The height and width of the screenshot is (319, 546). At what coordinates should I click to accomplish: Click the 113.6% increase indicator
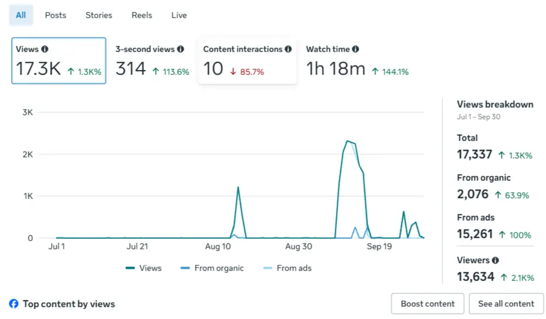tap(171, 72)
